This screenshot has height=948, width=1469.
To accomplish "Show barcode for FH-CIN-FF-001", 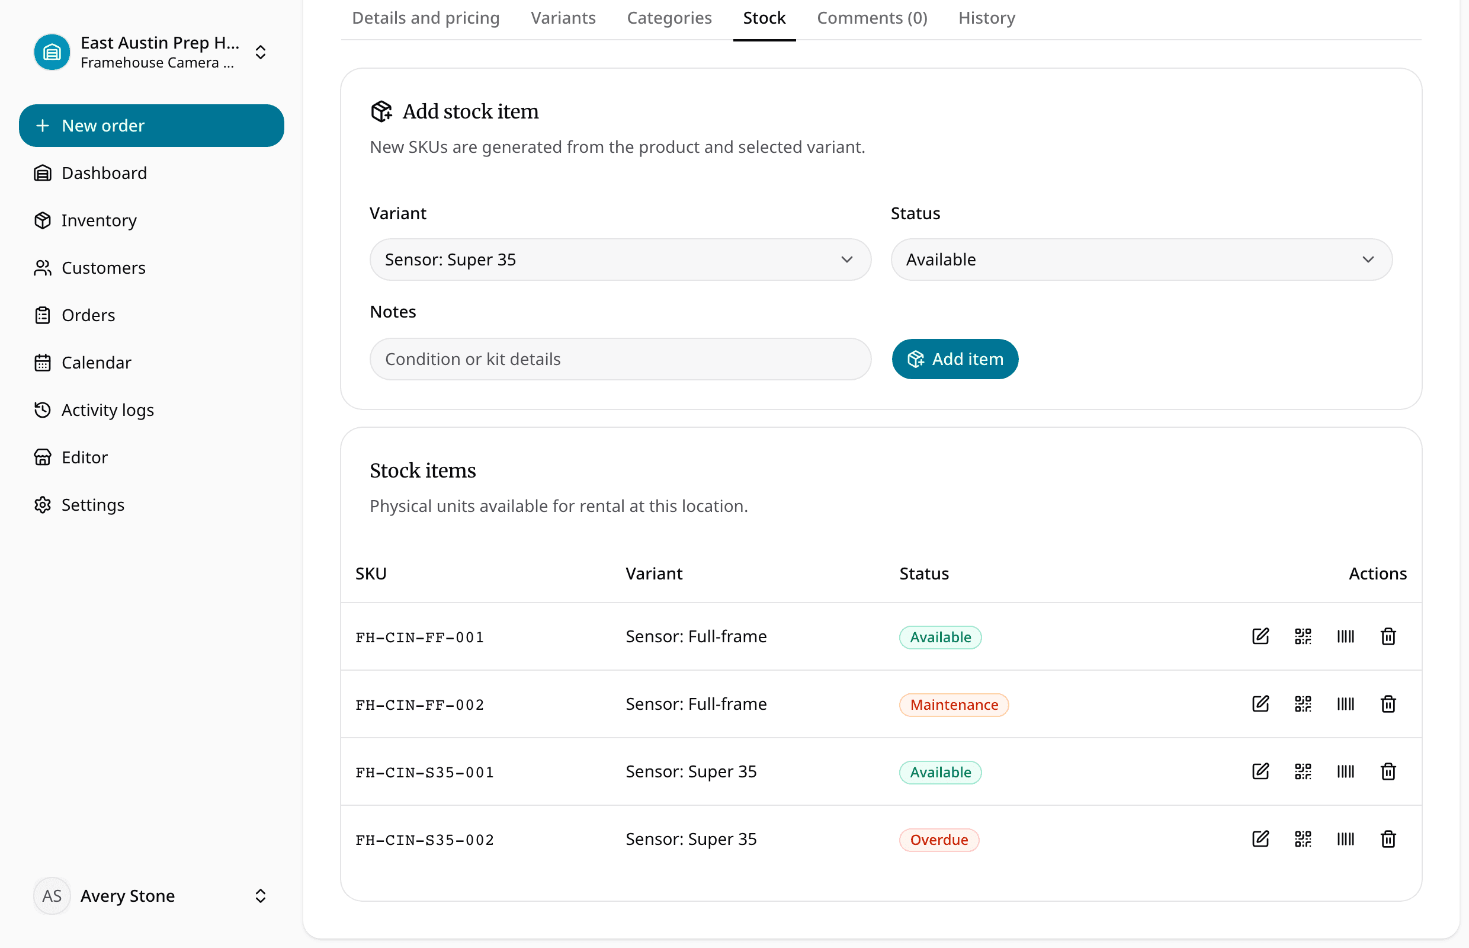I will coord(1345,636).
